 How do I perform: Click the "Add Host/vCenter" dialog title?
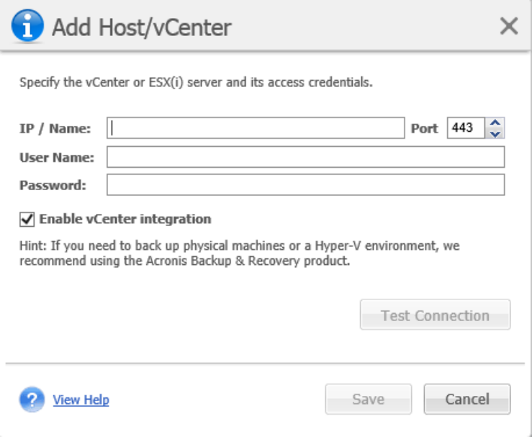coord(142,28)
